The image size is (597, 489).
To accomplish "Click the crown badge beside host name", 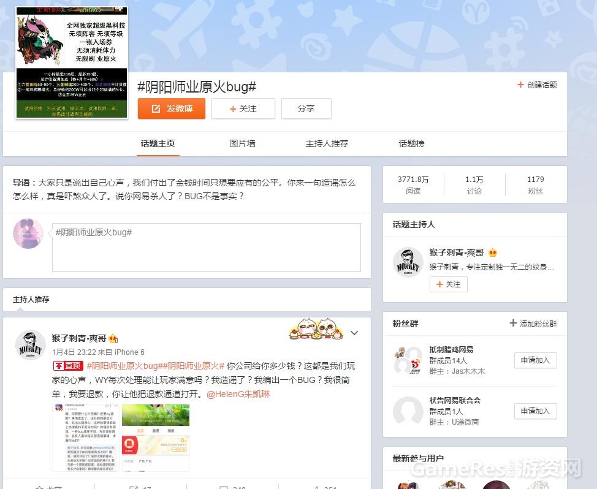I will pos(493,252).
